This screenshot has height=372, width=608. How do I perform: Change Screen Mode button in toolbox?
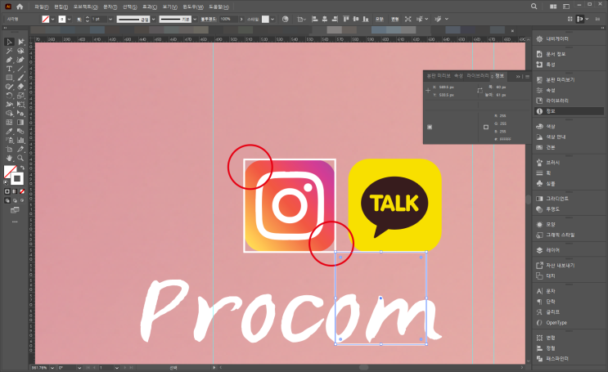[15, 210]
